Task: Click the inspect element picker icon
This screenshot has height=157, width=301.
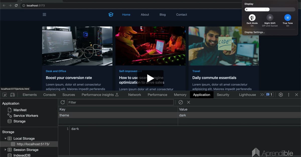Action: tap(5, 95)
